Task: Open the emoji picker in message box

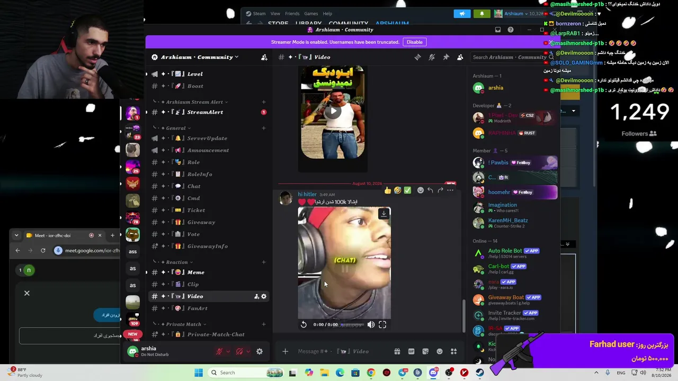Action: click(x=440, y=351)
